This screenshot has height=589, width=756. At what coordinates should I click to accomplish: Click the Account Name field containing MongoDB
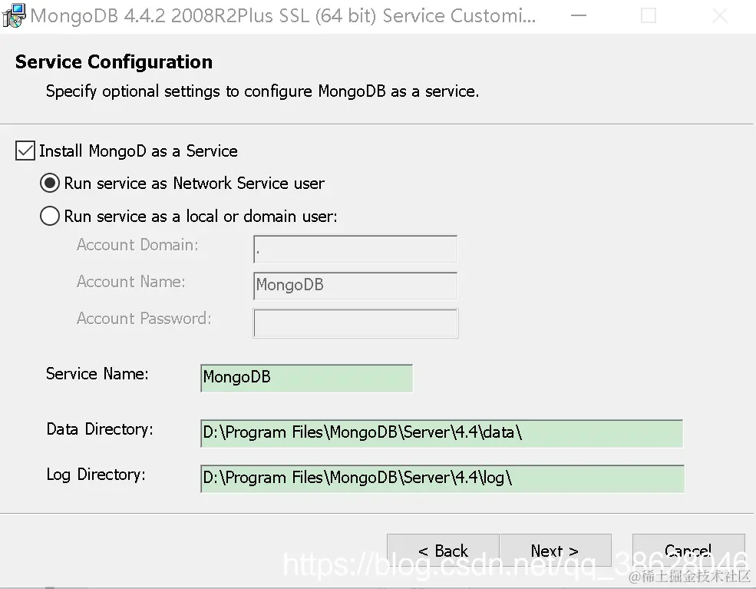click(x=355, y=286)
